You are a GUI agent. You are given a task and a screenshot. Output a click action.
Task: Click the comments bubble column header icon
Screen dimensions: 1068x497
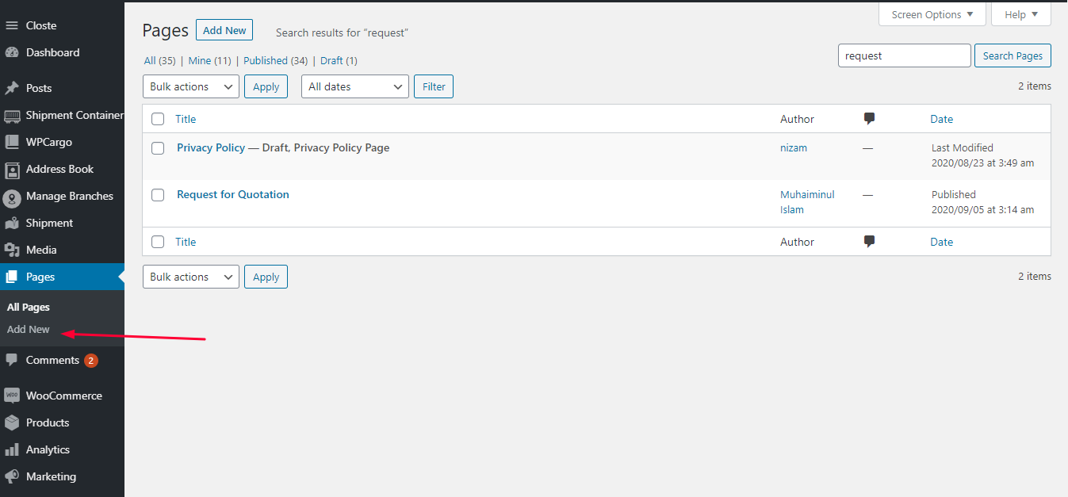coord(869,119)
